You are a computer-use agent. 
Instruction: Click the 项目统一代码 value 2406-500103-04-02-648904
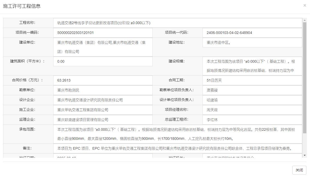(x=229, y=33)
